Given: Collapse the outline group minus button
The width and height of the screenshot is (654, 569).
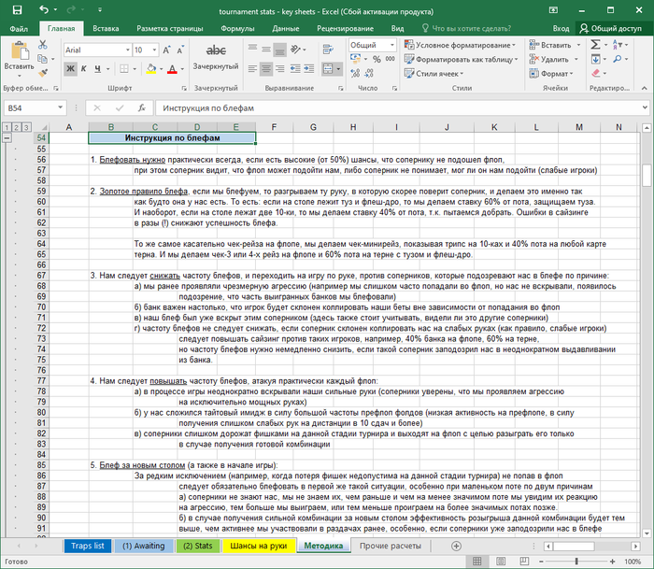Looking at the screenshot, I should (x=7, y=138).
